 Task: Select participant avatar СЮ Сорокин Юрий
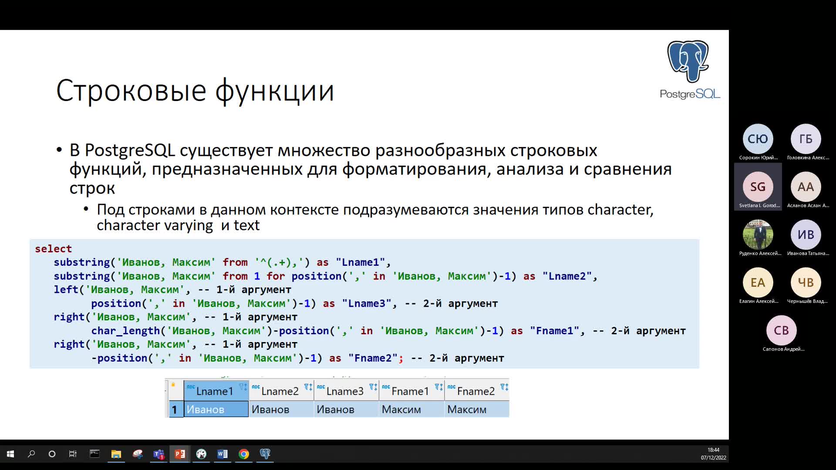point(758,139)
